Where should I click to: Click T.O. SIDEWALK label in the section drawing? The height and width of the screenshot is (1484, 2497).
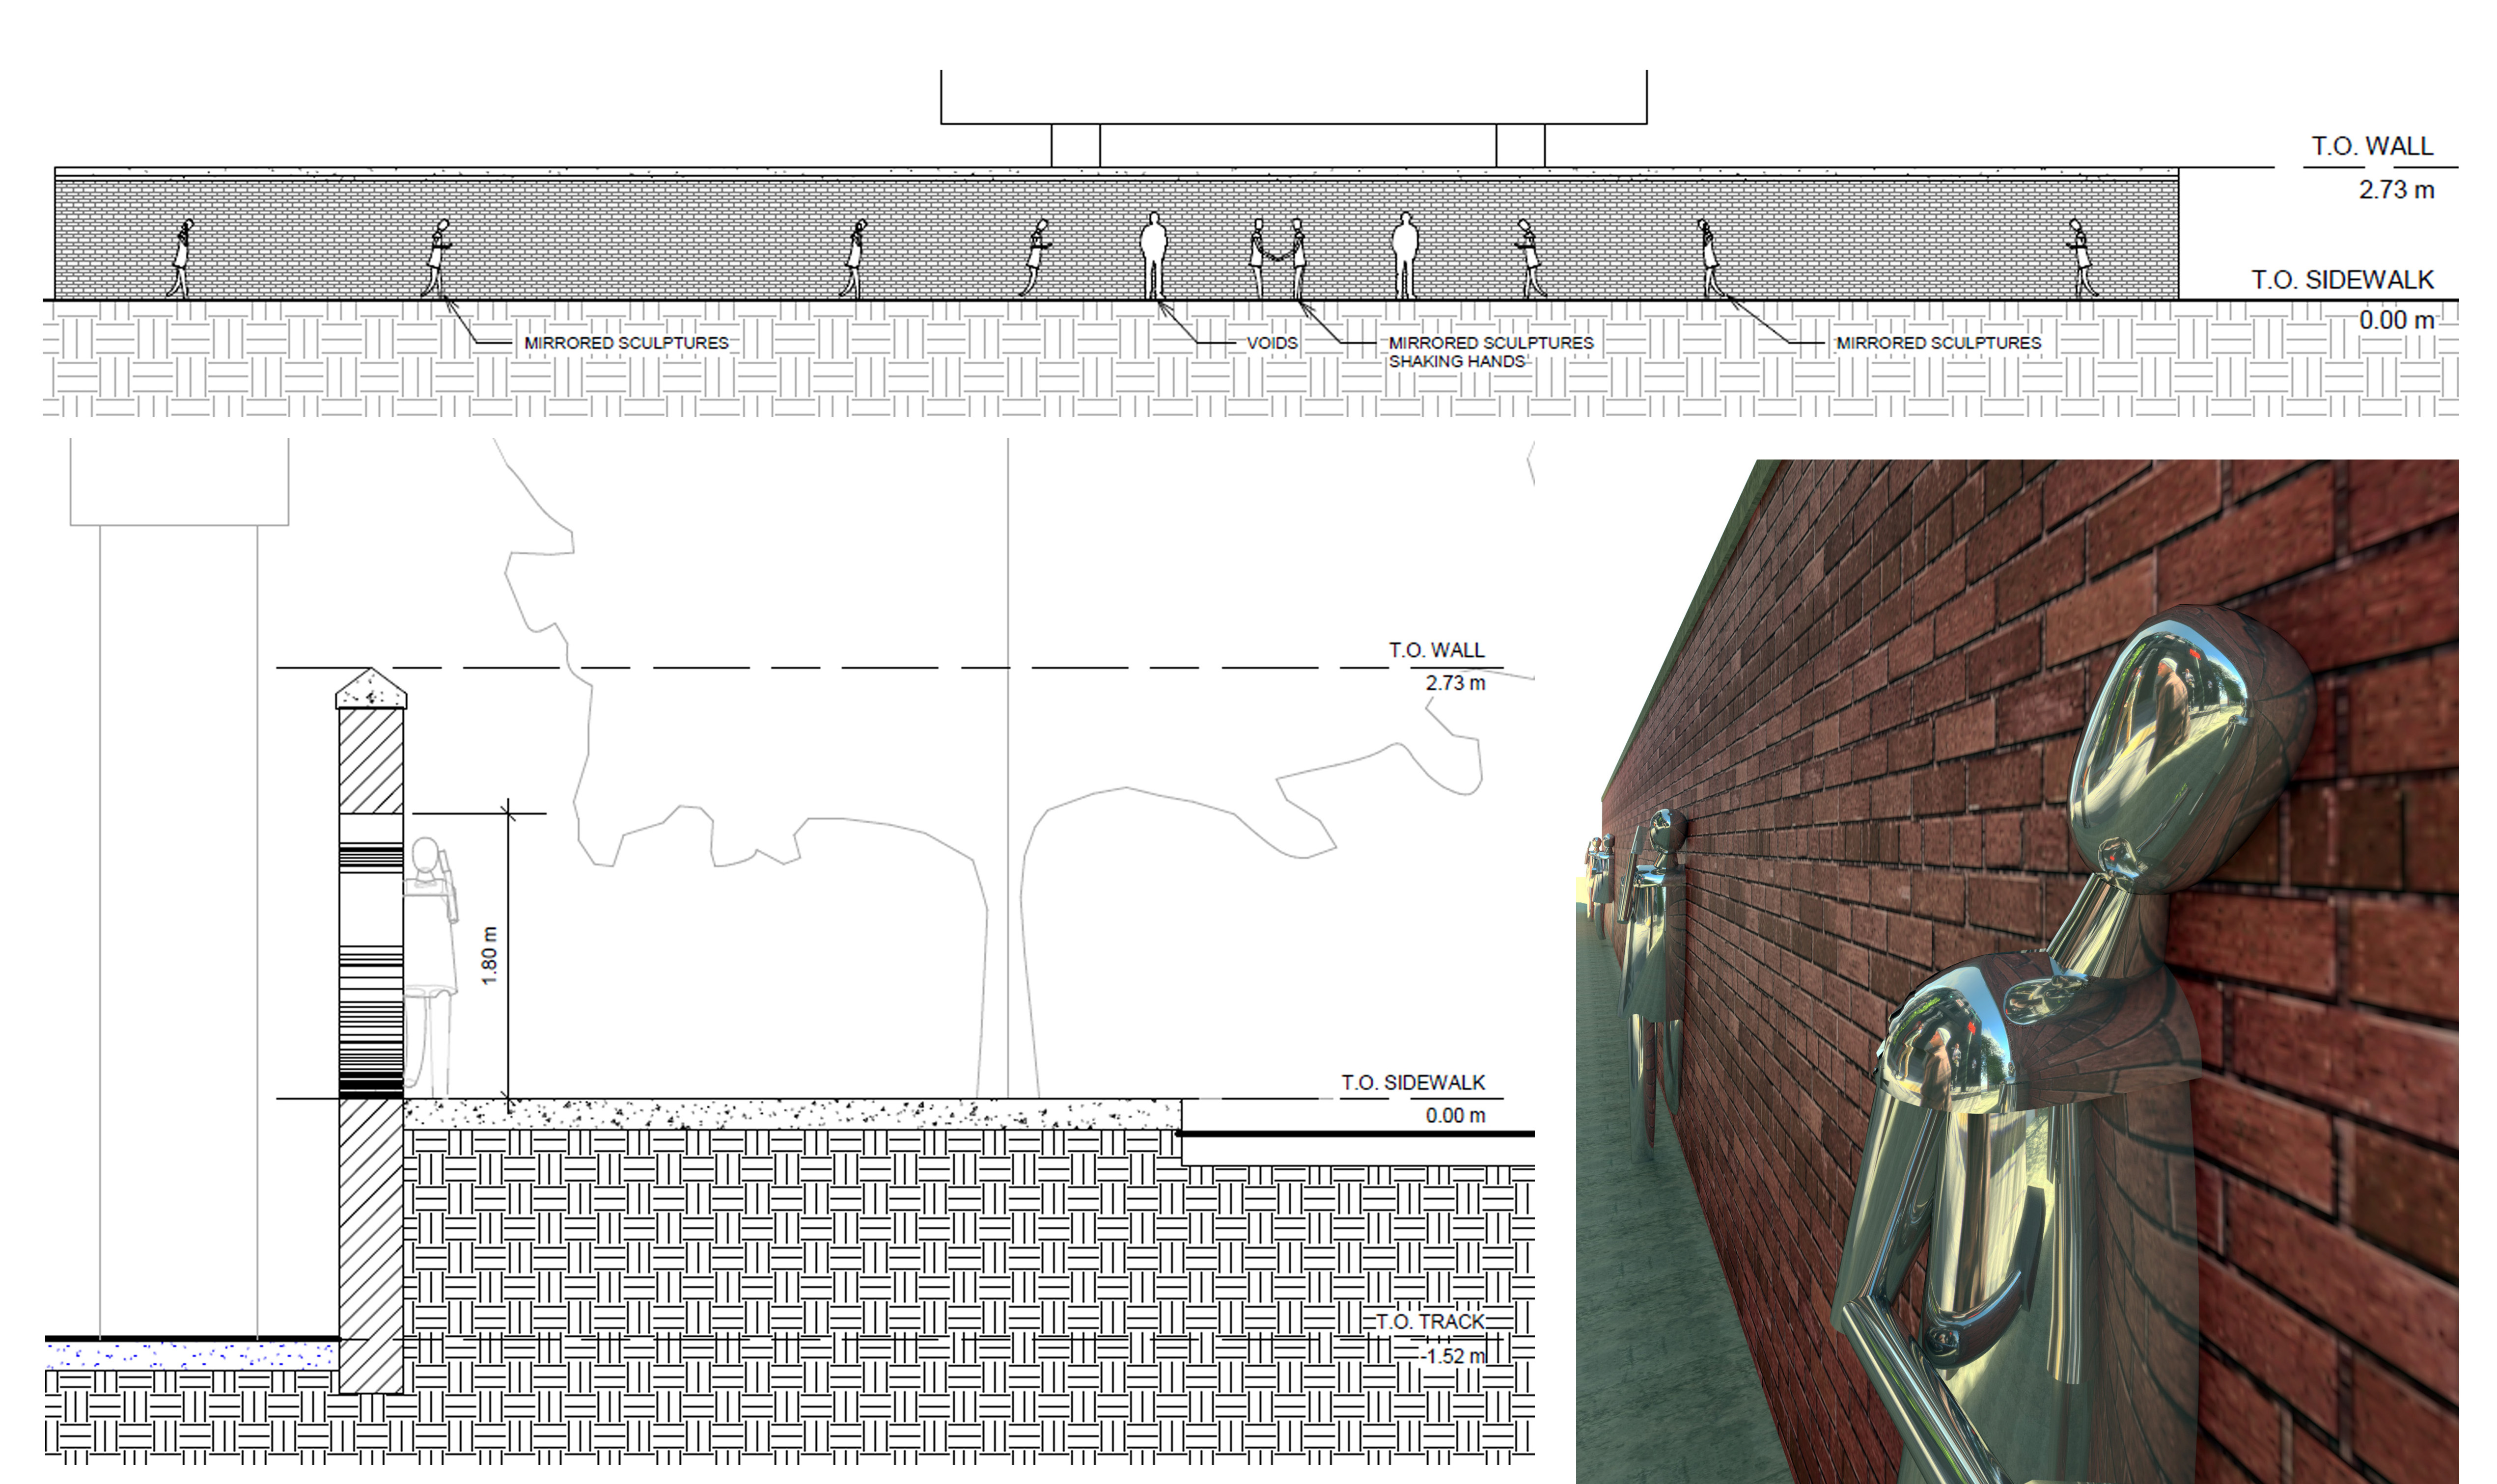(x=1413, y=1083)
